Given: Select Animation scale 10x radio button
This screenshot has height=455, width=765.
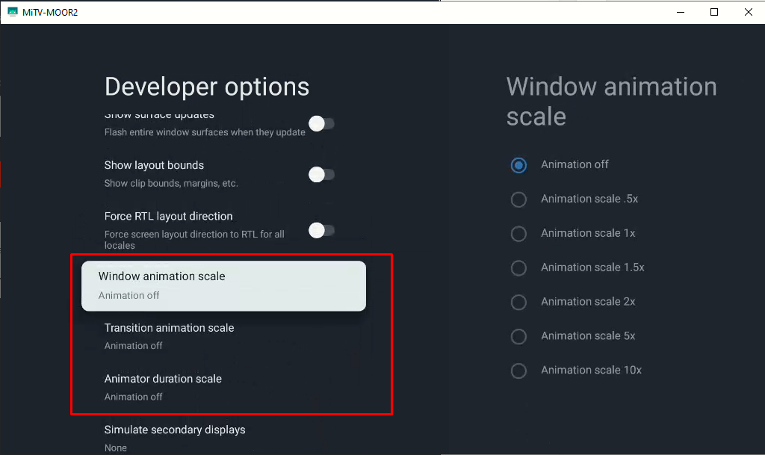Looking at the screenshot, I should tap(518, 371).
